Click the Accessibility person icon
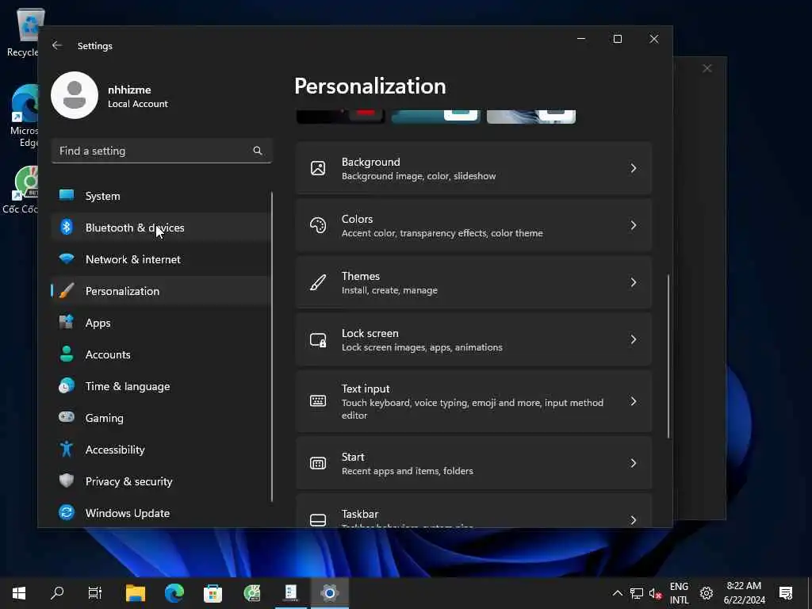The width and height of the screenshot is (812, 609). (x=67, y=449)
